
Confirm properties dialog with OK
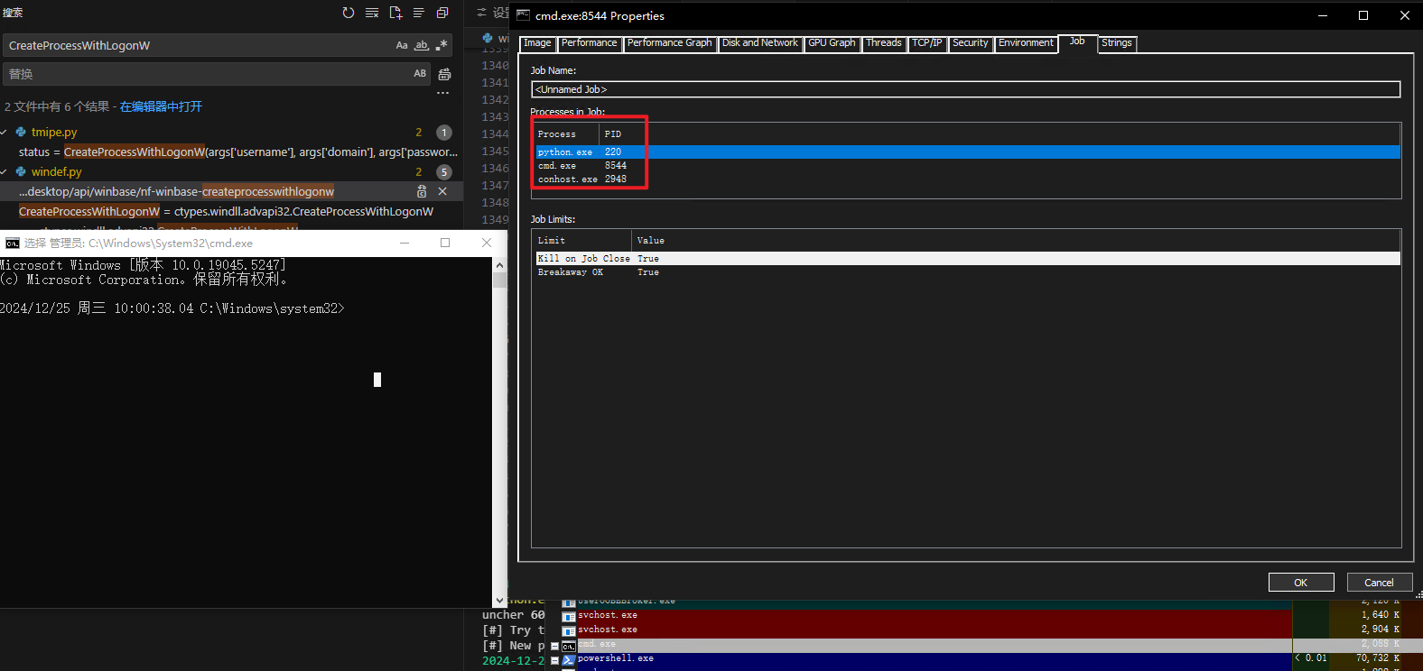(x=1301, y=583)
